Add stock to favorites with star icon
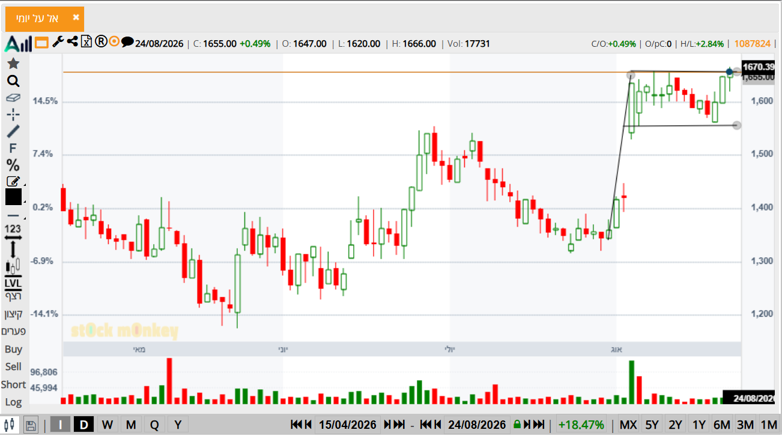Viewport: 782px width, 436px height. (13, 64)
